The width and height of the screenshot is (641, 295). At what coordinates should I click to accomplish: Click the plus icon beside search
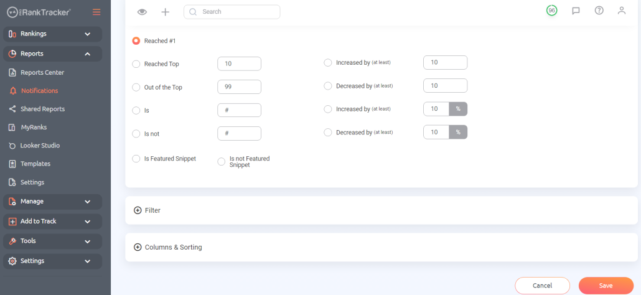165,12
